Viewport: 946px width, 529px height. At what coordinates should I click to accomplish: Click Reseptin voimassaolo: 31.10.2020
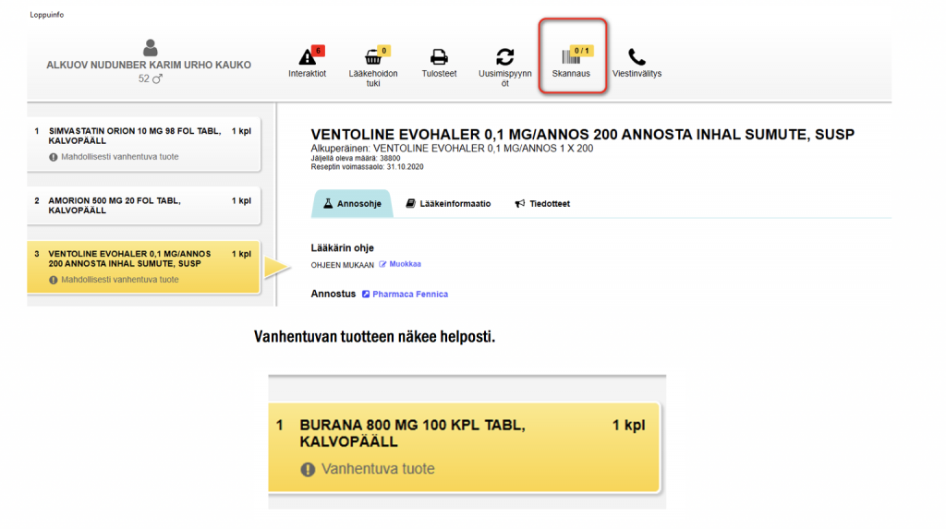(x=367, y=167)
